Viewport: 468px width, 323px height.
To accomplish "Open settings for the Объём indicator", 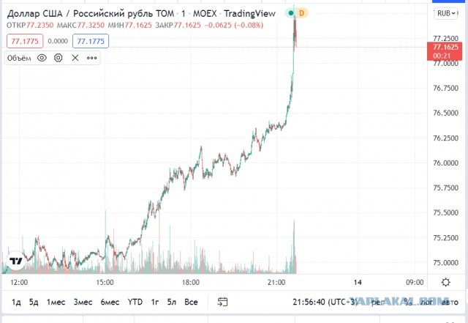I will tap(58, 58).
